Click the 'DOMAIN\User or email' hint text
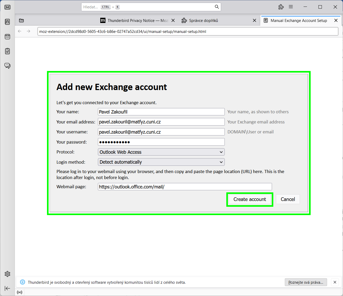 click(x=251, y=132)
